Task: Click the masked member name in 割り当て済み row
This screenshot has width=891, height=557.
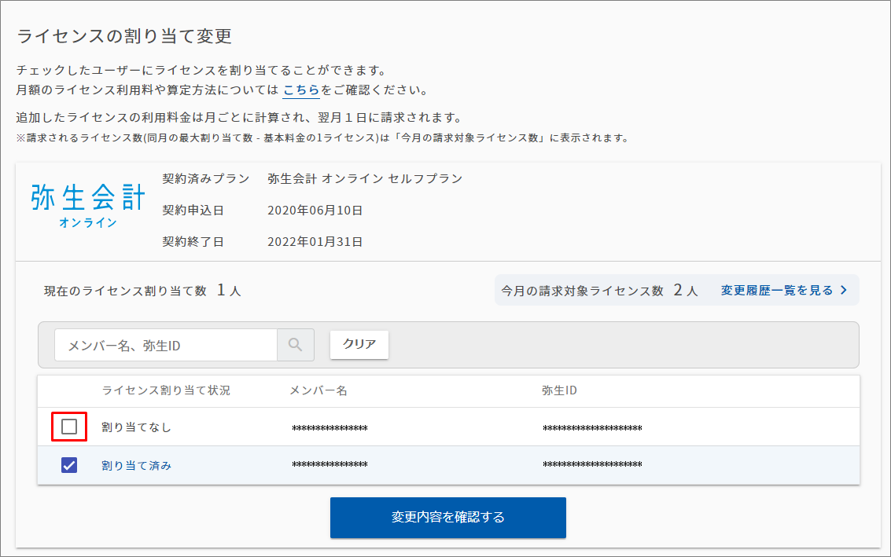Action: pyautogui.click(x=330, y=464)
